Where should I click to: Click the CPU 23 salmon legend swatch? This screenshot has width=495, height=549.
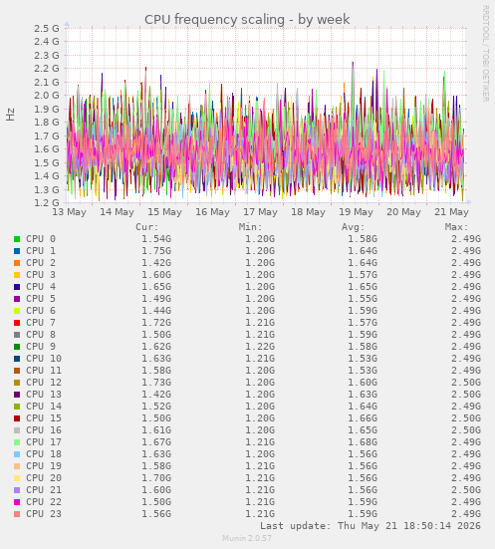17,514
